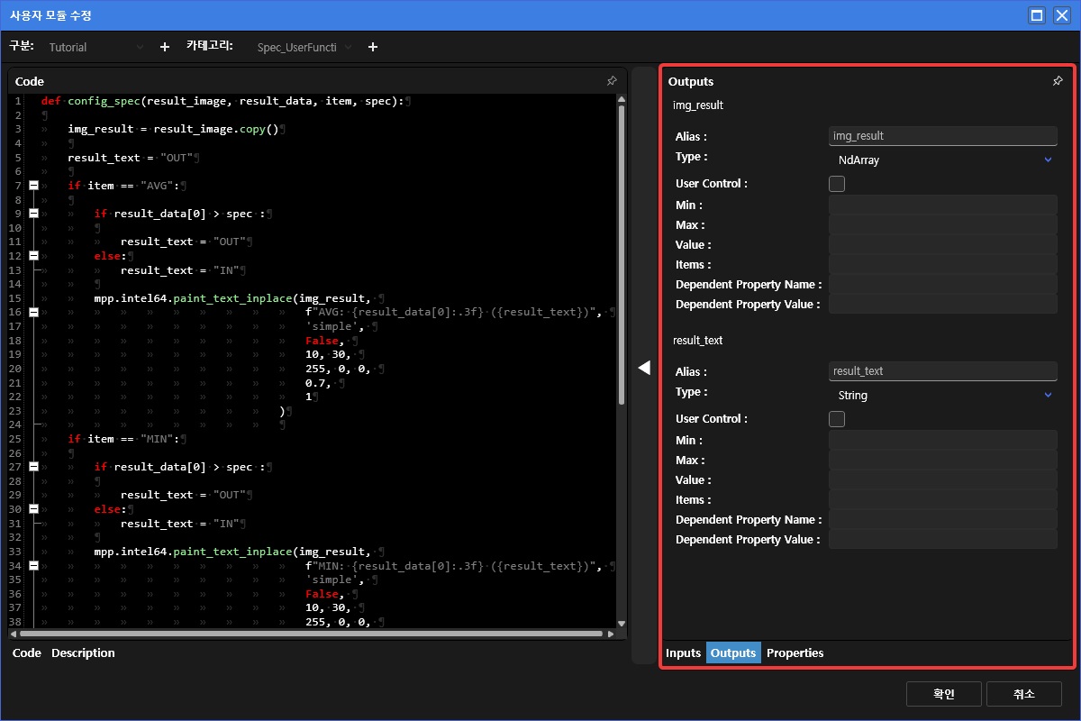
Task: Open the String Type dropdown
Action: click(941, 396)
